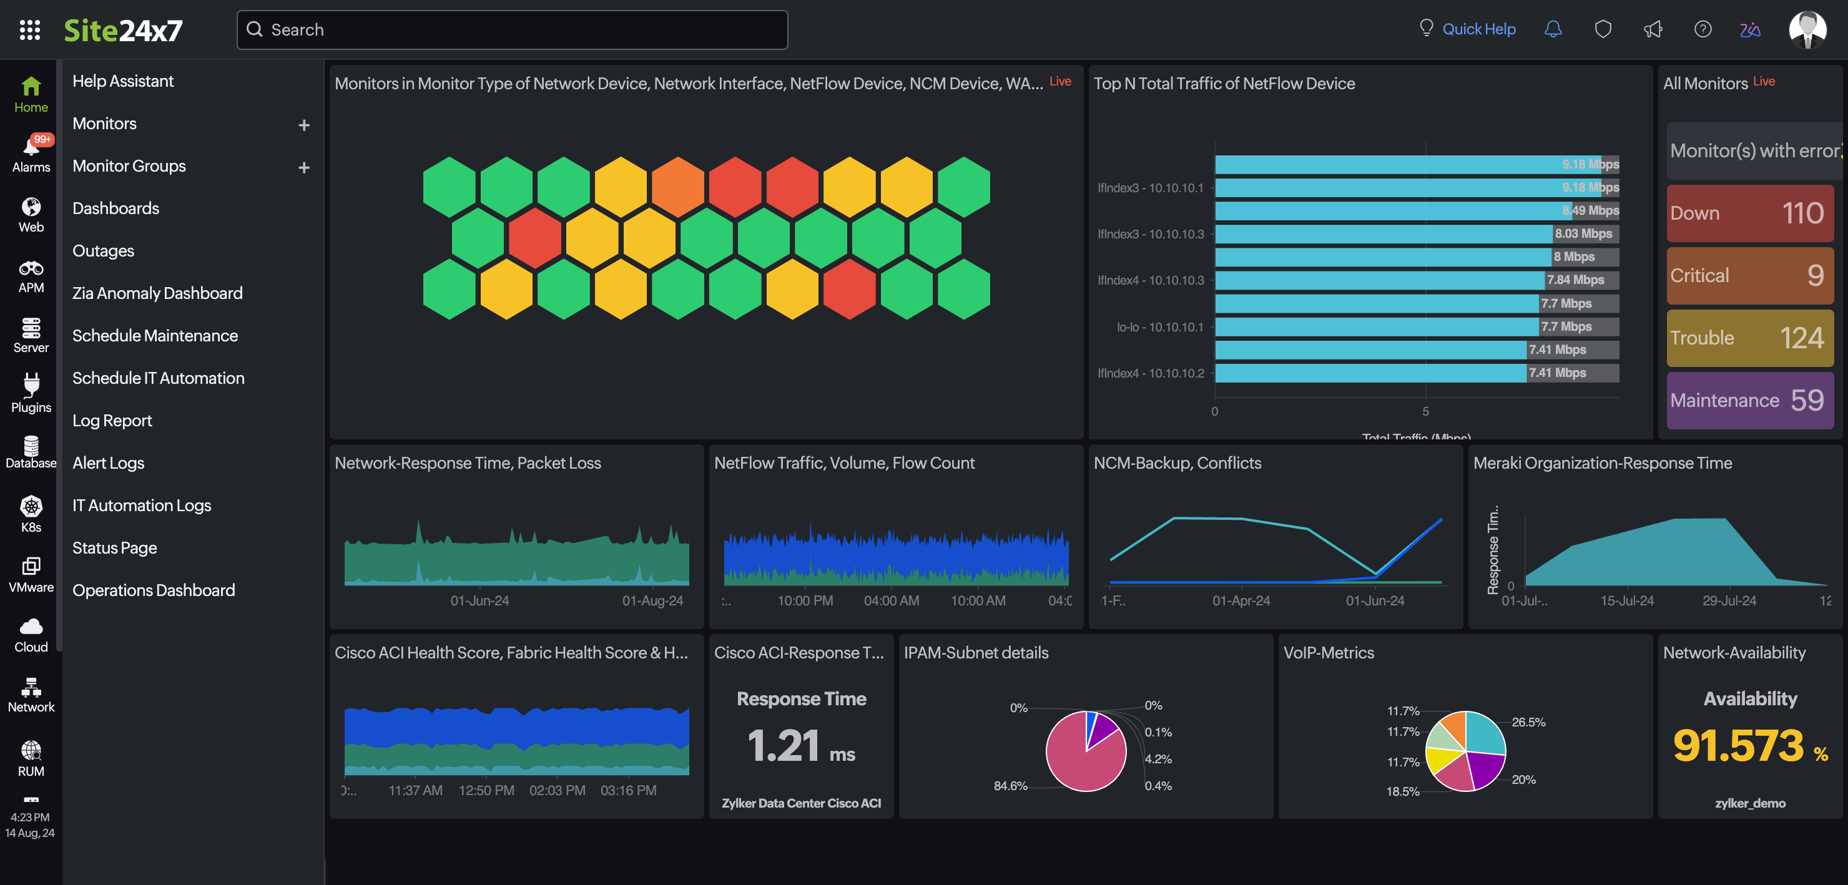Open the user profile avatar menu
The image size is (1848, 885).
[1807, 29]
